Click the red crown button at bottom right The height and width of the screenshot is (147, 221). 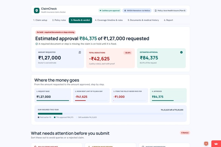click(216, 144)
